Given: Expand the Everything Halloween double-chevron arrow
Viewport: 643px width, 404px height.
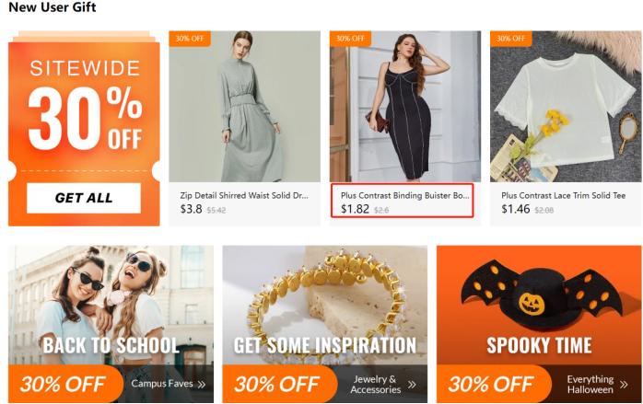Looking at the screenshot, I should [625, 385].
